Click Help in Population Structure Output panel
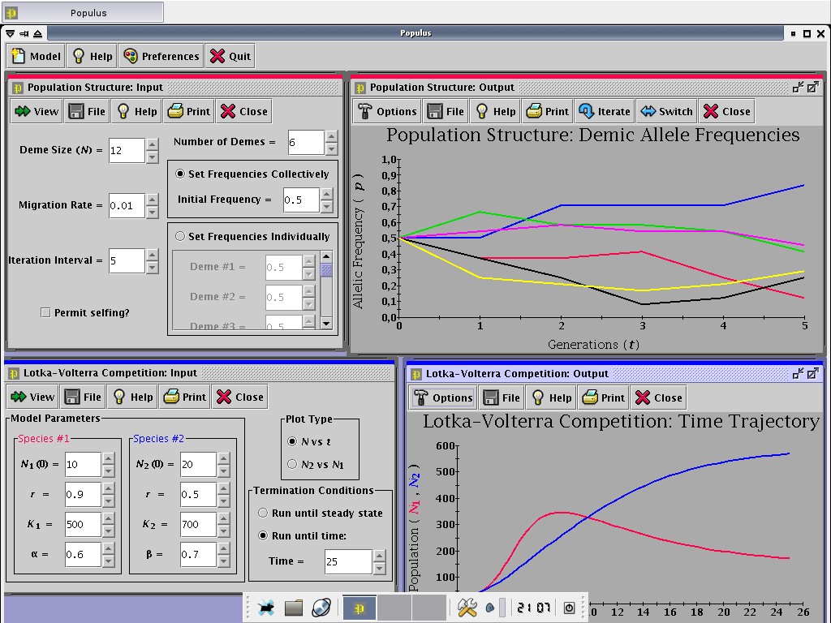Screen dimensions: 831x623 point(496,111)
